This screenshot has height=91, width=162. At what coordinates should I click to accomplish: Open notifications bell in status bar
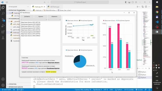pyautogui.click(x=149, y=90)
